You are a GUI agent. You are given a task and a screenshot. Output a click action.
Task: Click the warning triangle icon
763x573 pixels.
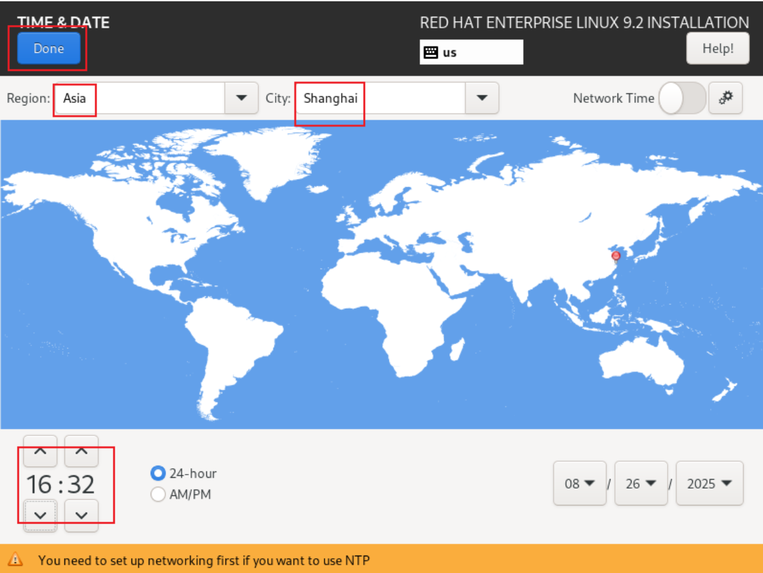[15, 559]
